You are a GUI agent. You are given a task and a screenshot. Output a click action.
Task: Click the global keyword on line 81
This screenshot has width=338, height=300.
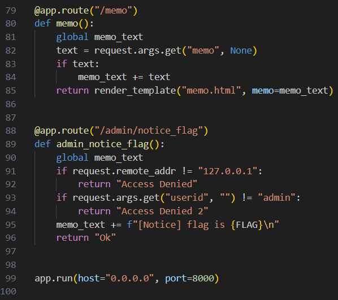pos(72,37)
